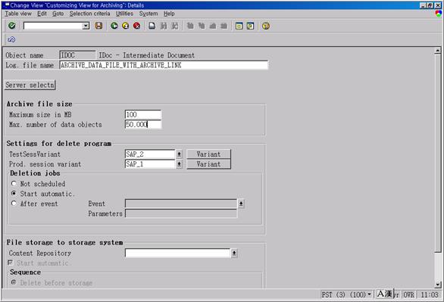Select the After event radio button
The height and width of the screenshot is (302, 444).
click(14, 204)
